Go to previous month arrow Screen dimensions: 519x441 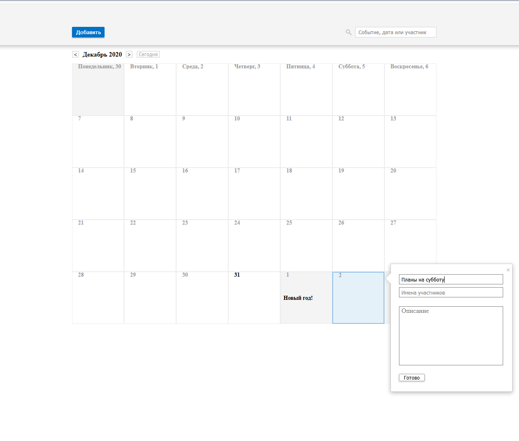pyautogui.click(x=75, y=55)
